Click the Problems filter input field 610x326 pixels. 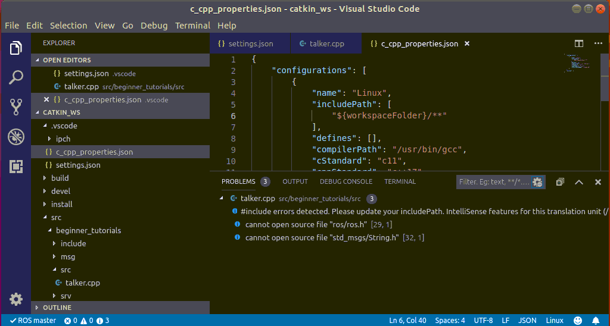coord(493,182)
